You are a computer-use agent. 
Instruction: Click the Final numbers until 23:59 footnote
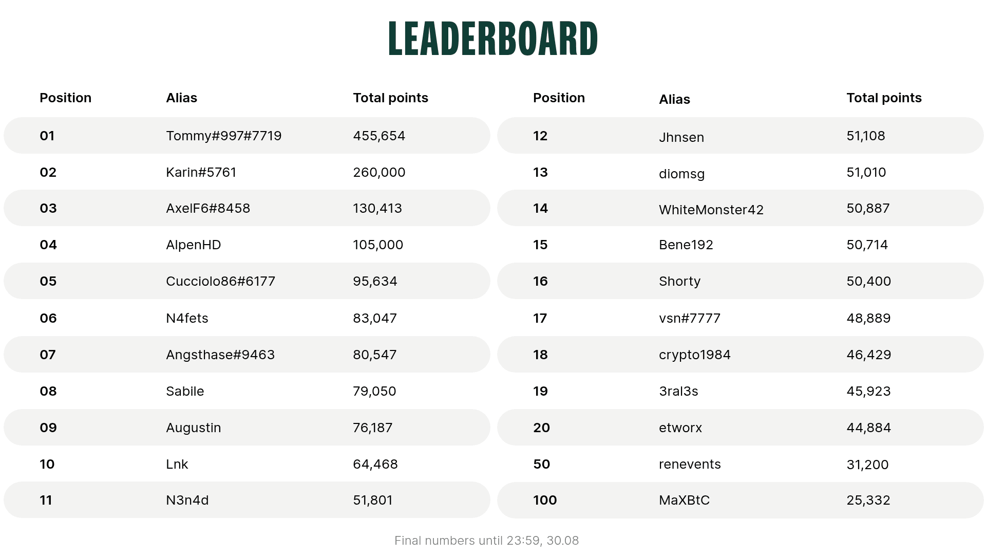[x=486, y=541]
